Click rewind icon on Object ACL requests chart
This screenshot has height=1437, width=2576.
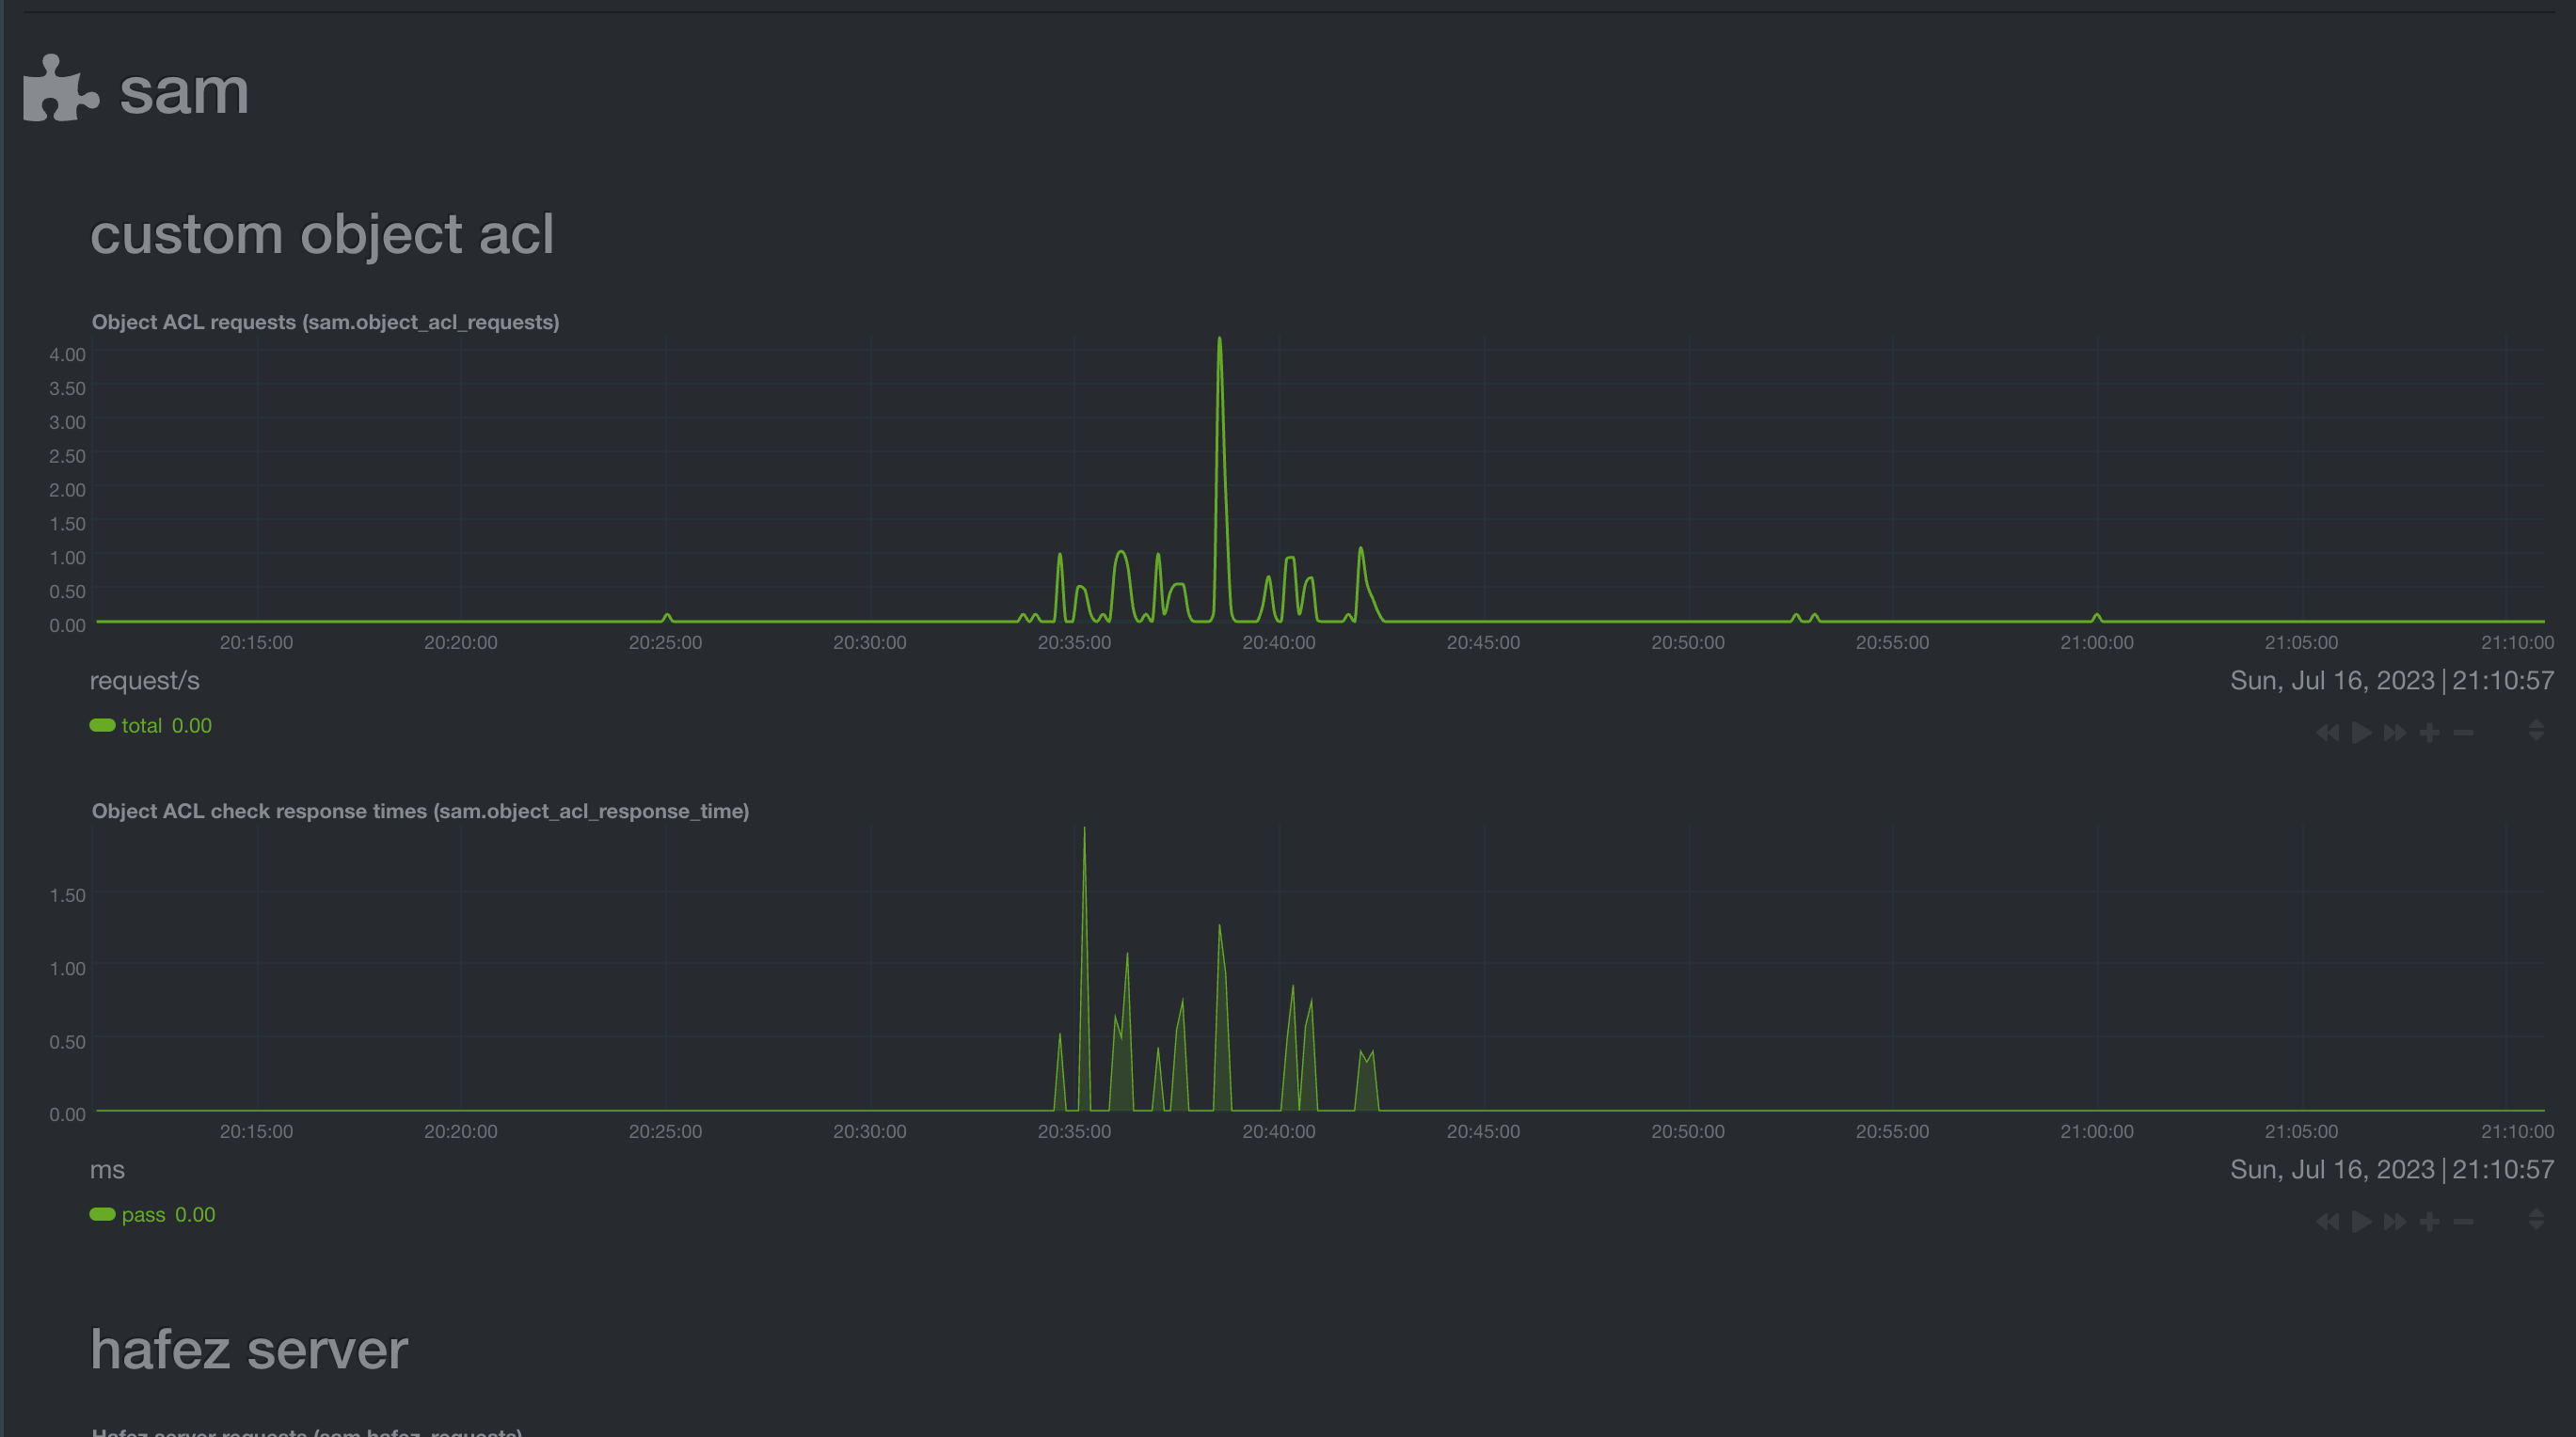(x=2327, y=733)
